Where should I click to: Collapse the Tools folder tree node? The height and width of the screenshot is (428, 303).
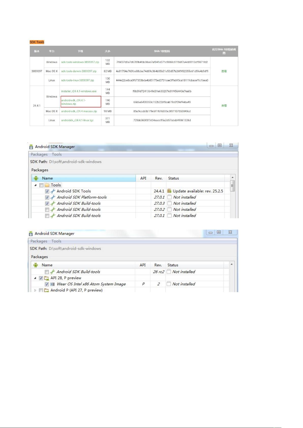(35, 185)
